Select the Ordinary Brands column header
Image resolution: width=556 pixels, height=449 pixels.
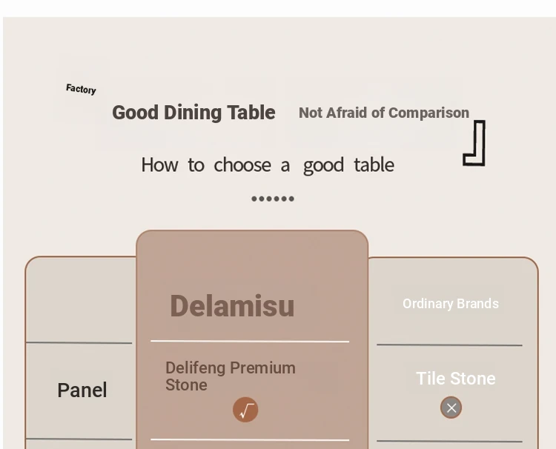450,304
